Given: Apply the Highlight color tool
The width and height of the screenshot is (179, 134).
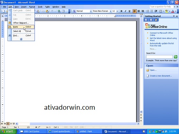Looking at the screenshot, I should (x=167, y=11).
